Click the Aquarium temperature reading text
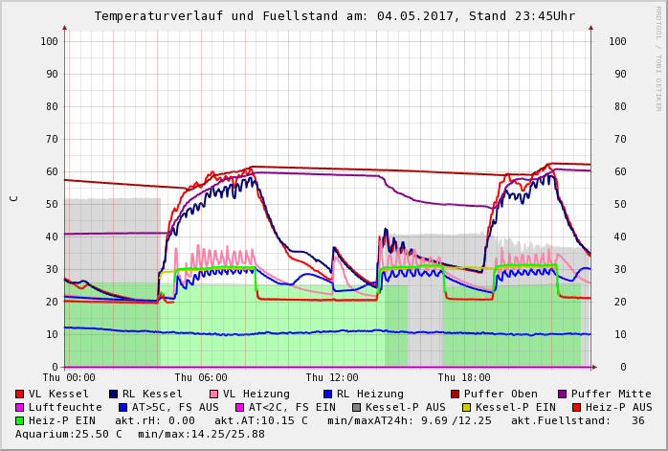668x451 pixels. coord(69,434)
